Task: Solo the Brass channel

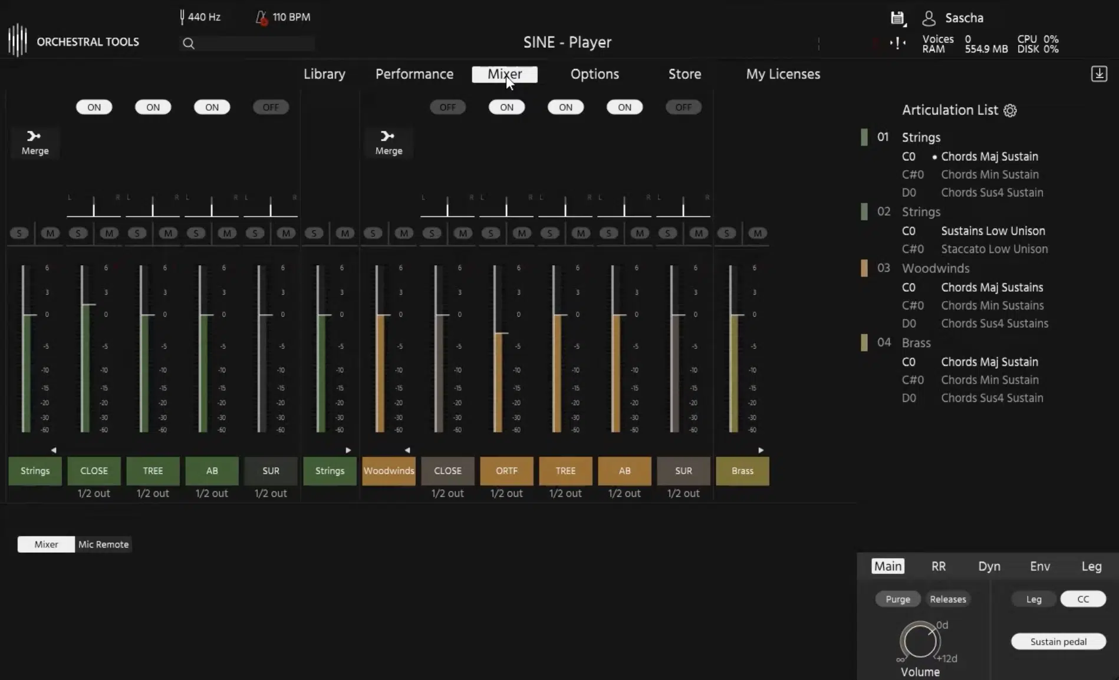Action: 727,233
